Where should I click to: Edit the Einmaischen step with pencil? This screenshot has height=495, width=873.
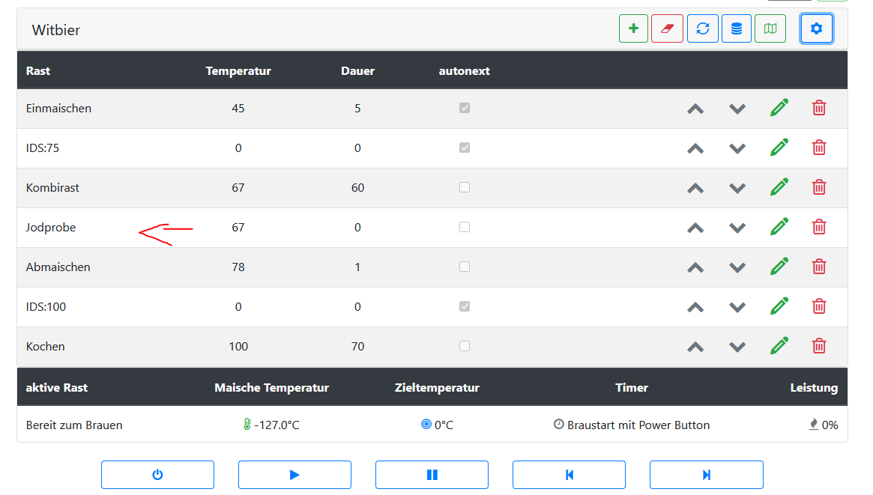779,108
